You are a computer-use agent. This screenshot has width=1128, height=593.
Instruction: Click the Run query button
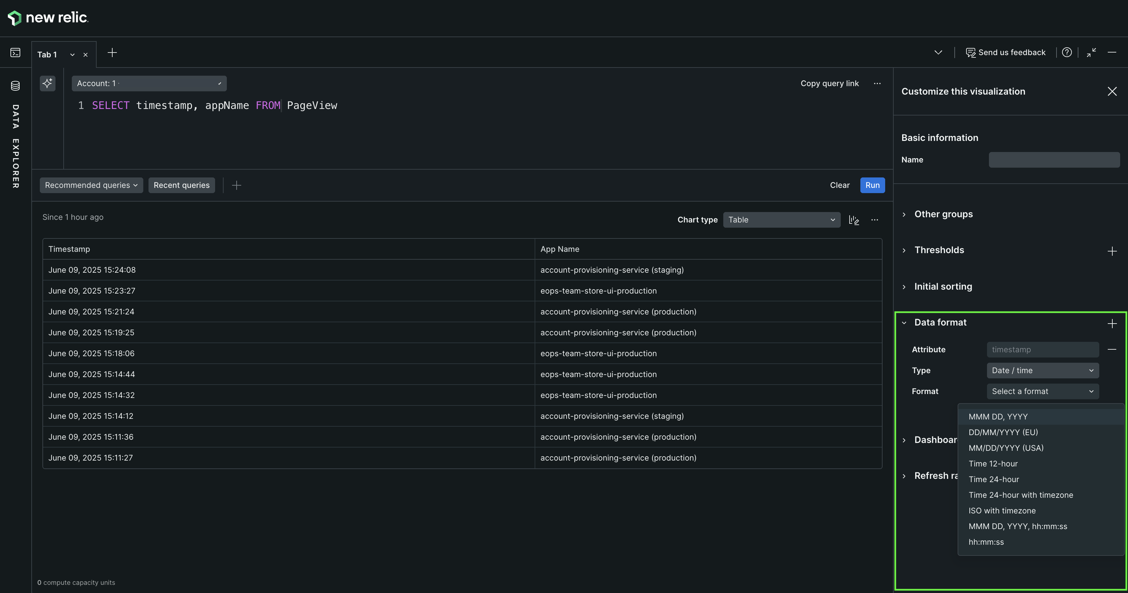coord(872,185)
